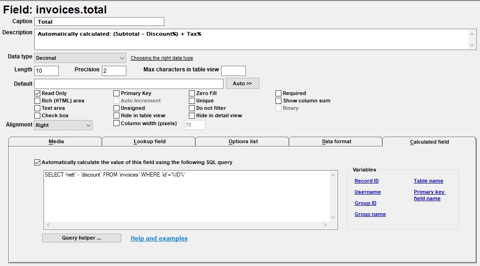
Task: Tick the Zero Fill checkbox
Action: [x=192, y=93]
